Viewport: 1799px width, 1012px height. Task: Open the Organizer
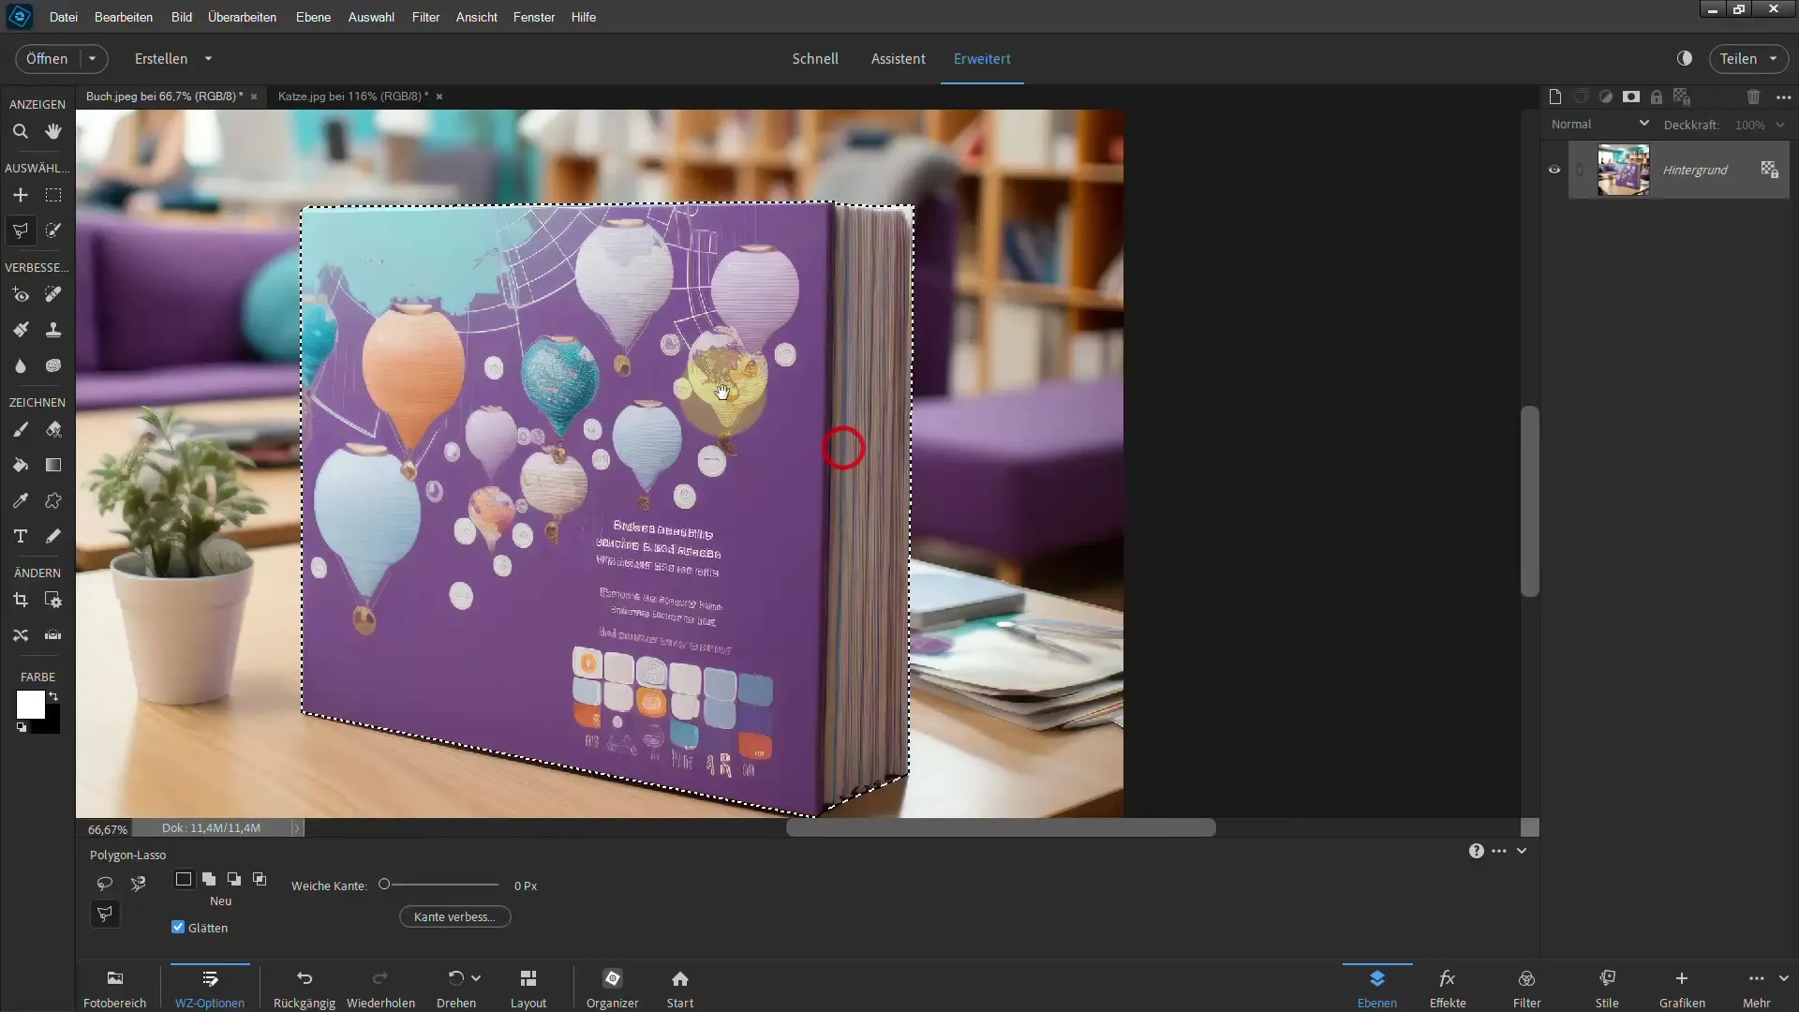click(613, 989)
